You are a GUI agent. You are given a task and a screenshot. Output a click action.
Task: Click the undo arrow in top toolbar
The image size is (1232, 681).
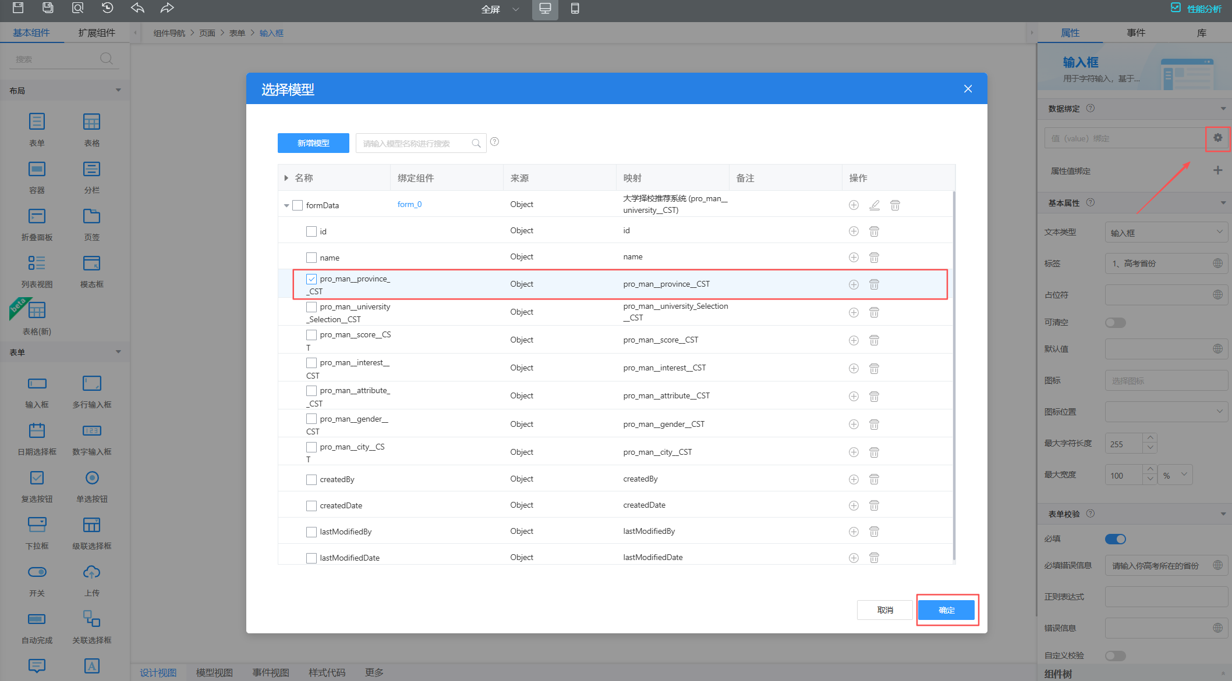tap(137, 8)
